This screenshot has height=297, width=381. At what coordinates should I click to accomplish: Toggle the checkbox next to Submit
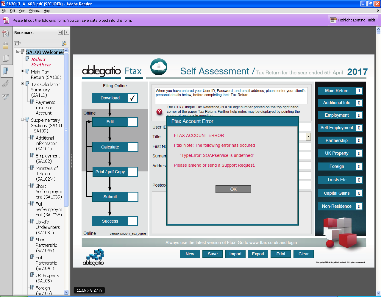tap(133, 197)
